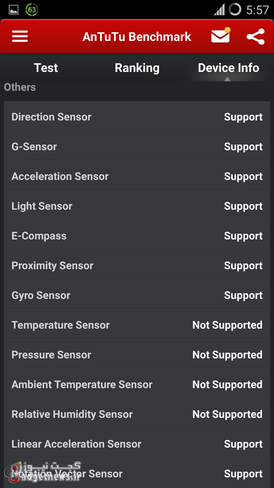This screenshot has height=488, width=274.
Task: Tap the share icon
Action: point(255,36)
